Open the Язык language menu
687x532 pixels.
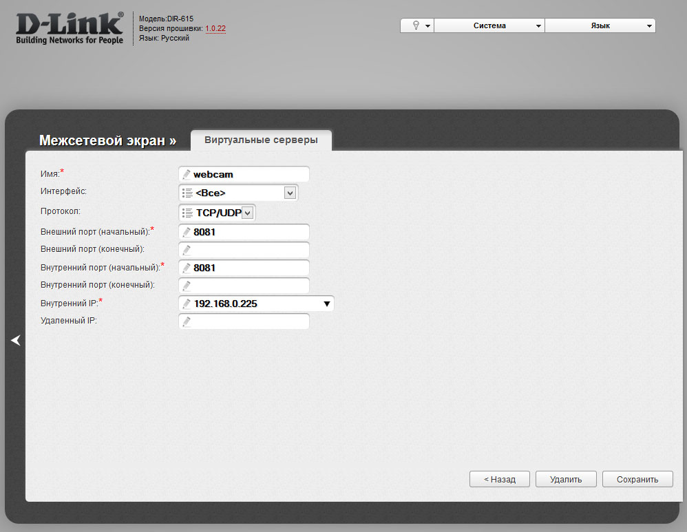point(600,25)
